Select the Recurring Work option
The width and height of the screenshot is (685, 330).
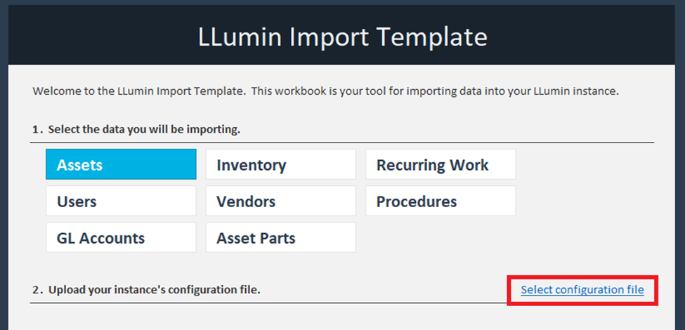441,166
